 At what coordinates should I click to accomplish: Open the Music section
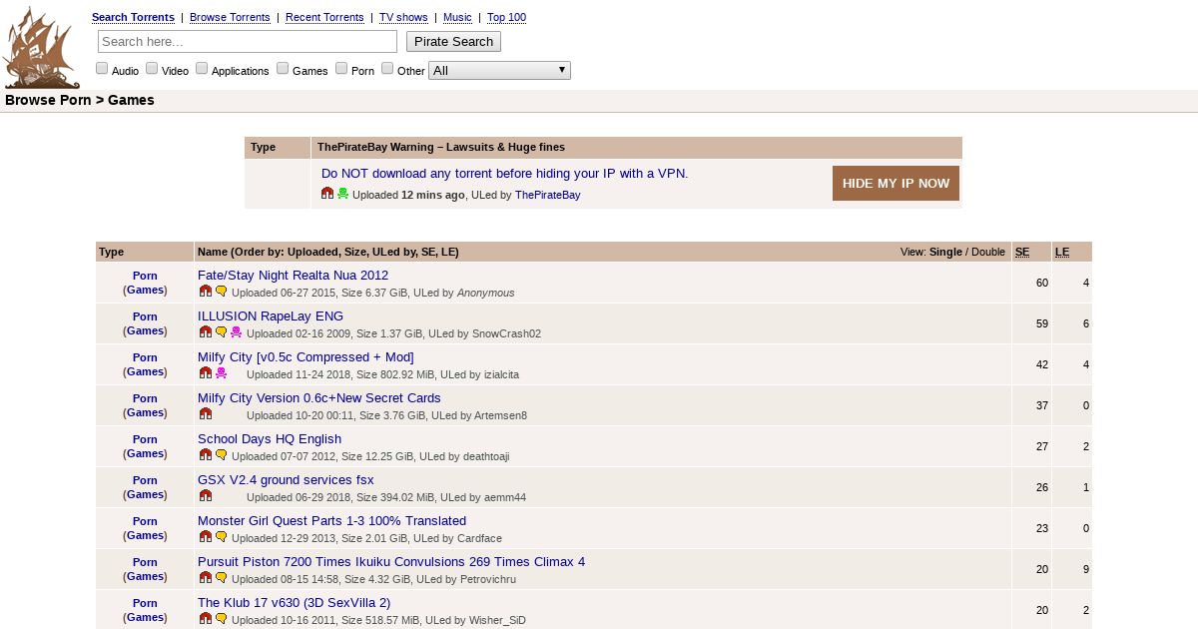click(x=457, y=17)
